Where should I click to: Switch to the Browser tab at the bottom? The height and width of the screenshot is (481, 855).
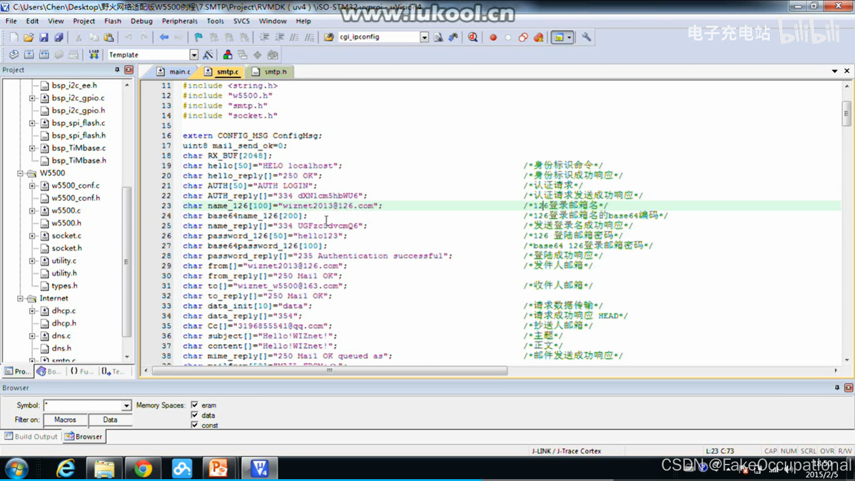coord(83,436)
